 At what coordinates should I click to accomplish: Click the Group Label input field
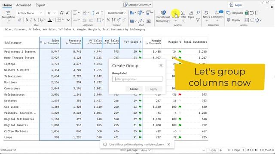pos(137,79)
